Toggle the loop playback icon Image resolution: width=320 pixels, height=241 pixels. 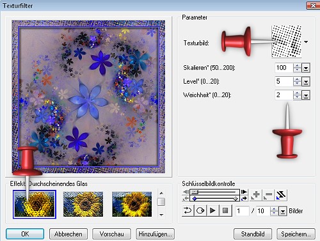point(200,211)
